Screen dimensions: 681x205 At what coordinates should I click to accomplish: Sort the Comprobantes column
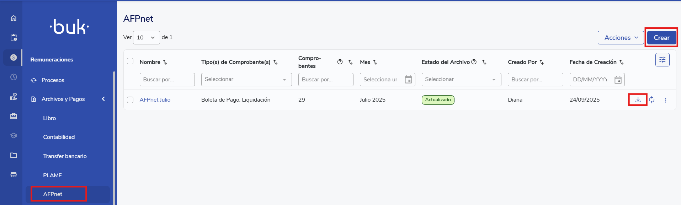point(350,62)
